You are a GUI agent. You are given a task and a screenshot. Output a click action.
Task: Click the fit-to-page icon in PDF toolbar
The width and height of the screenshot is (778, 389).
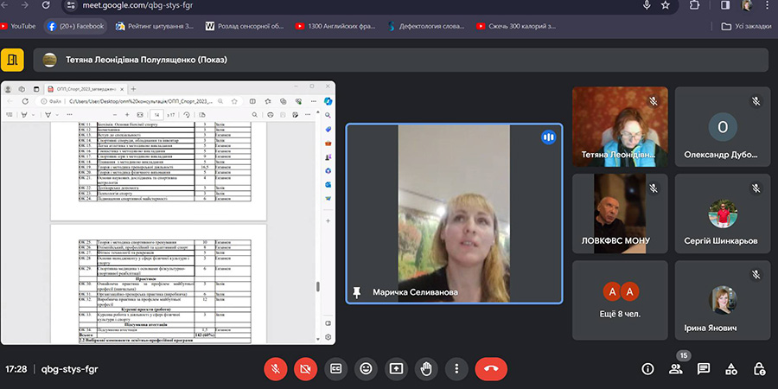click(x=140, y=115)
